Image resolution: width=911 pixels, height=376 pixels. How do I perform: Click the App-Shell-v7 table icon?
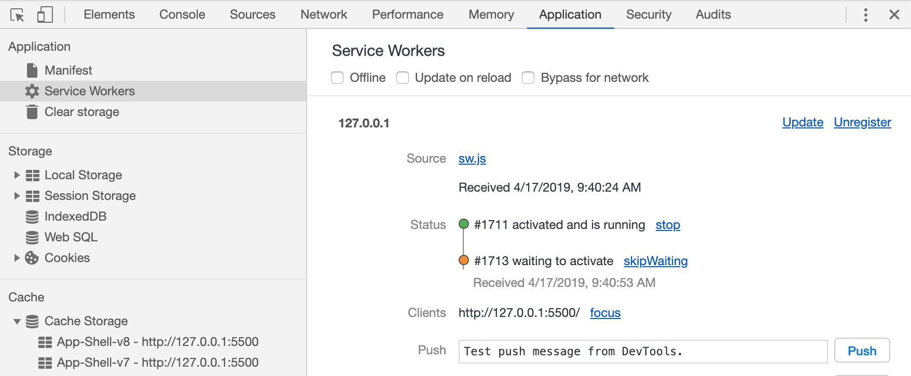coord(45,363)
